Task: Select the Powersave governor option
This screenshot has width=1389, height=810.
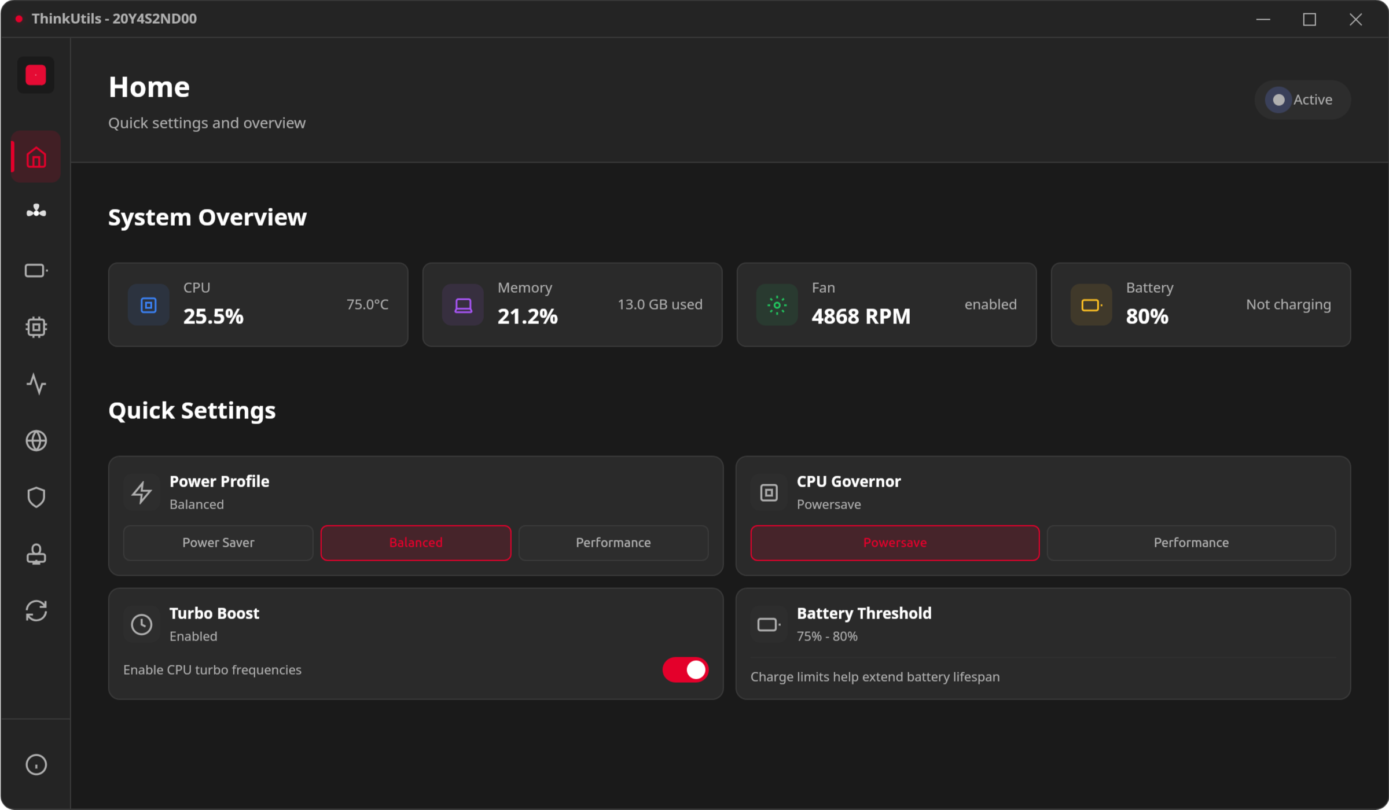Action: point(895,543)
